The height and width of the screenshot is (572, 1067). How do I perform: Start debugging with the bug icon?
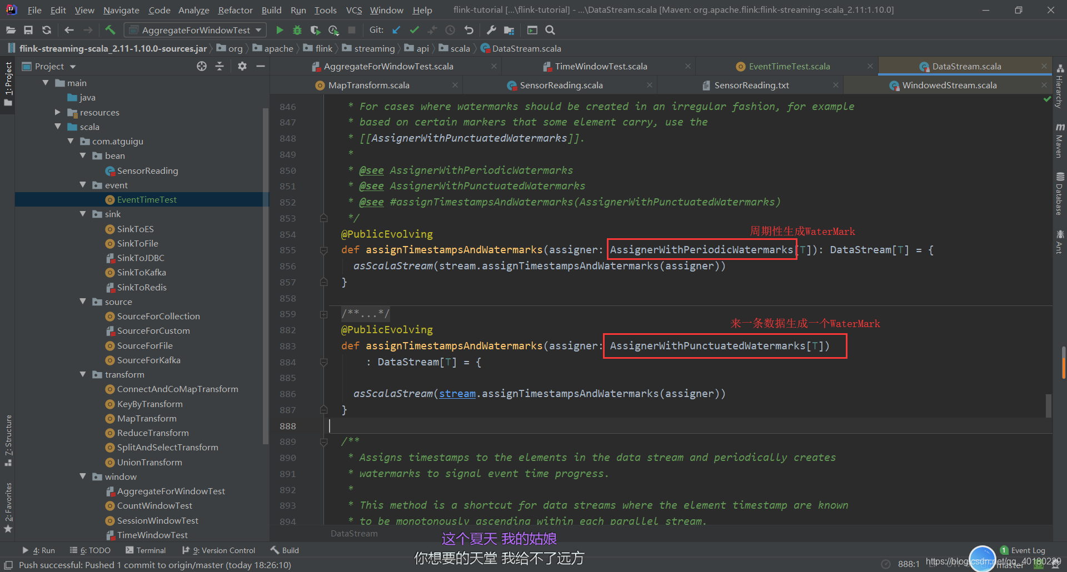(x=297, y=30)
